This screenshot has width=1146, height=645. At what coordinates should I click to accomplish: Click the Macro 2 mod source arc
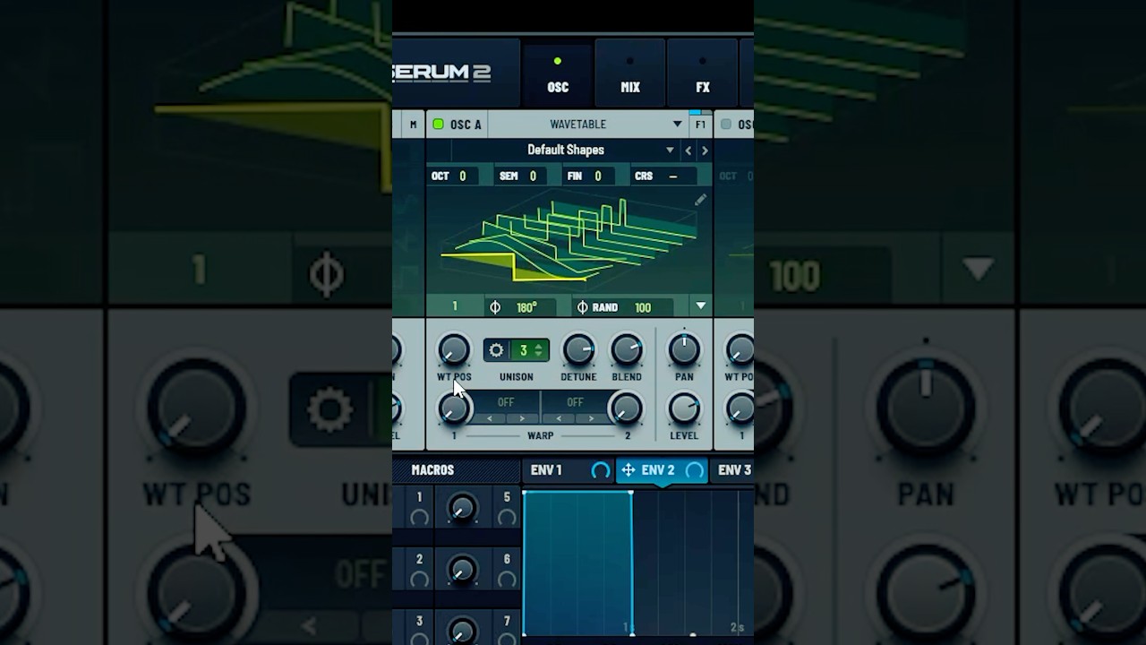click(419, 579)
